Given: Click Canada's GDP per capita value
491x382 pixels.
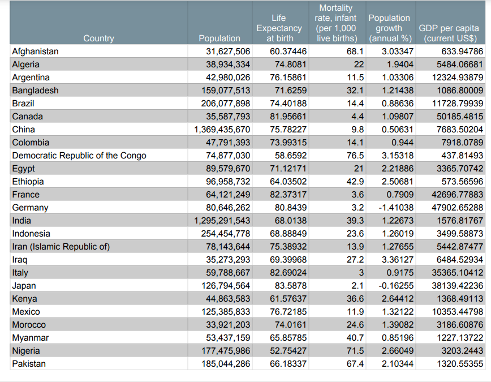Looking at the screenshot, I should [x=459, y=116].
